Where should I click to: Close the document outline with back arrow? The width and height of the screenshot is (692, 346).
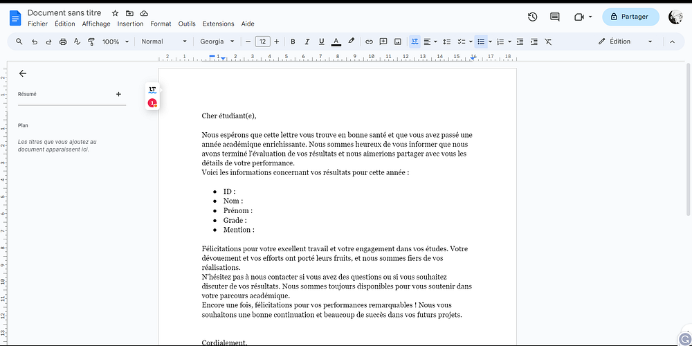point(23,74)
